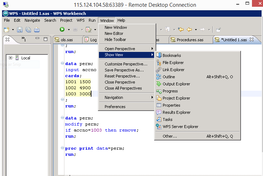Select Preferences from Window menu

[115, 107]
